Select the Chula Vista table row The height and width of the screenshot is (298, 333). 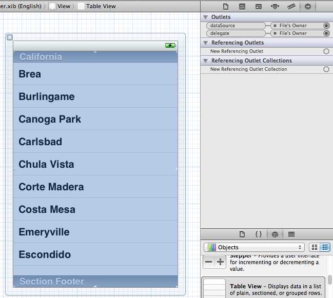95,164
